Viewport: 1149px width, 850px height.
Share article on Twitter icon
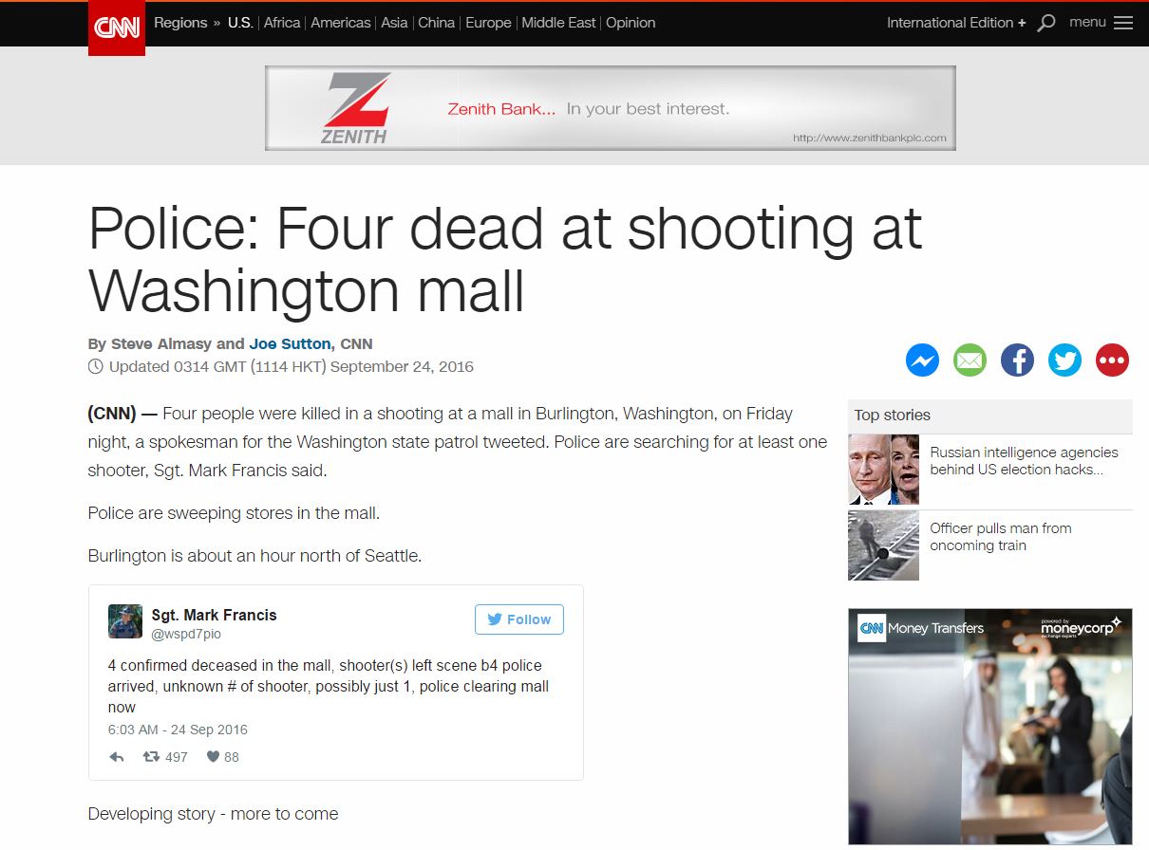[1064, 360]
